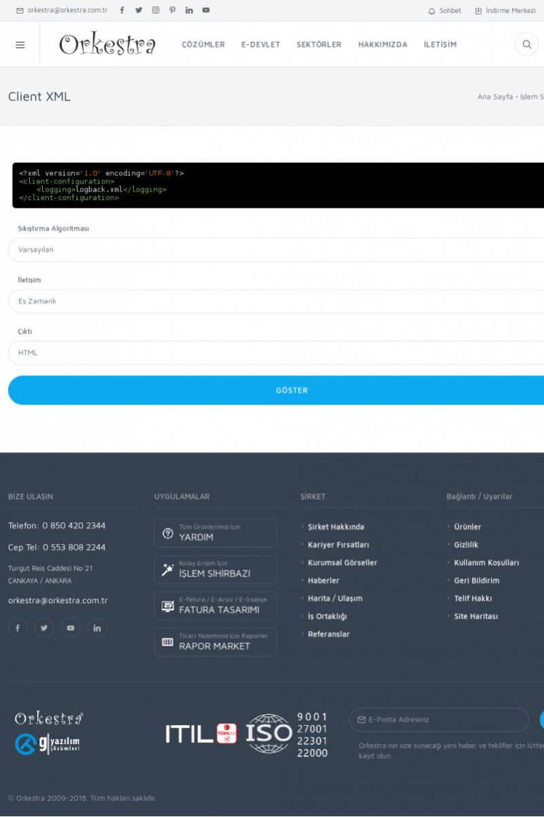This screenshot has height=817, width=544.
Task: Open the Ana Sayfa breadcrumb link
Action: point(495,97)
